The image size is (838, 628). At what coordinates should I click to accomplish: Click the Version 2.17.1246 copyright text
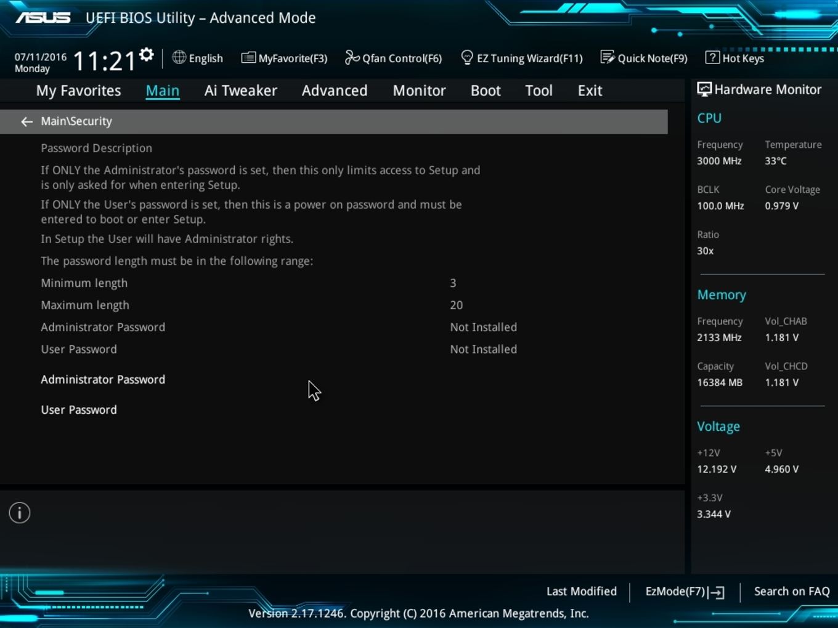(x=418, y=613)
